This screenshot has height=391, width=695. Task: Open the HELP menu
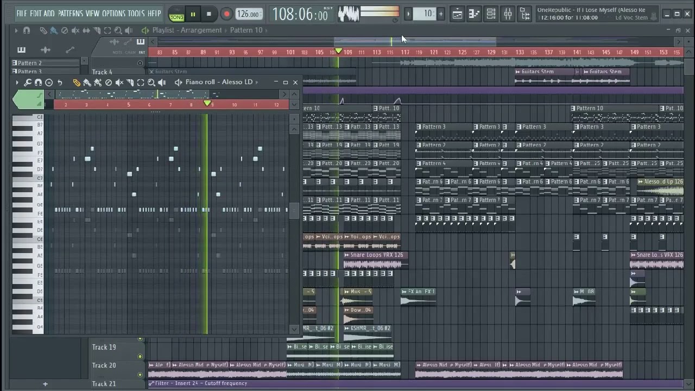pos(155,13)
